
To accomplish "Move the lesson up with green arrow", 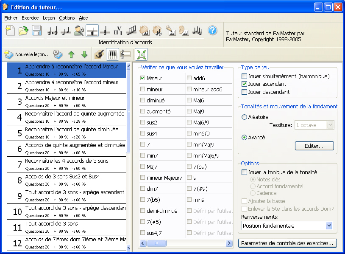I will [71, 54].
